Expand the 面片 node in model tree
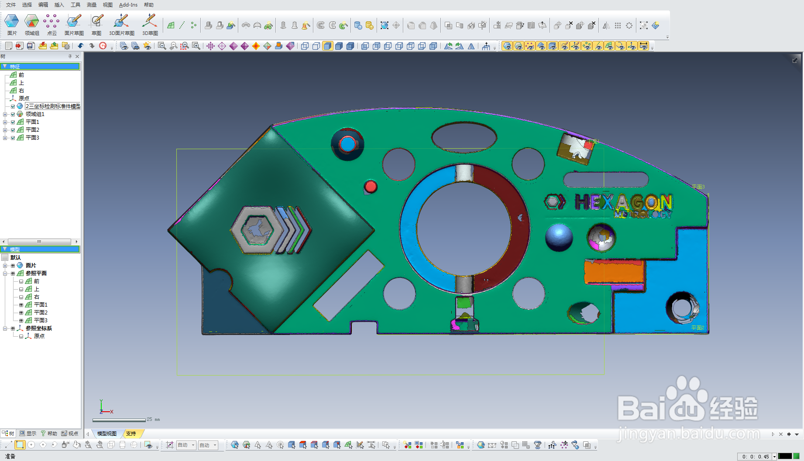This screenshot has width=804, height=461. pyautogui.click(x=5, y=266)
